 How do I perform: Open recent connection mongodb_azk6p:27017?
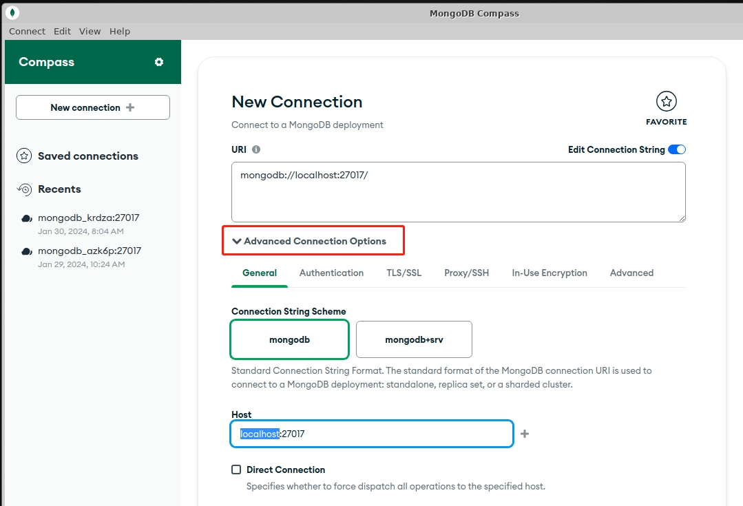[89, 251]
